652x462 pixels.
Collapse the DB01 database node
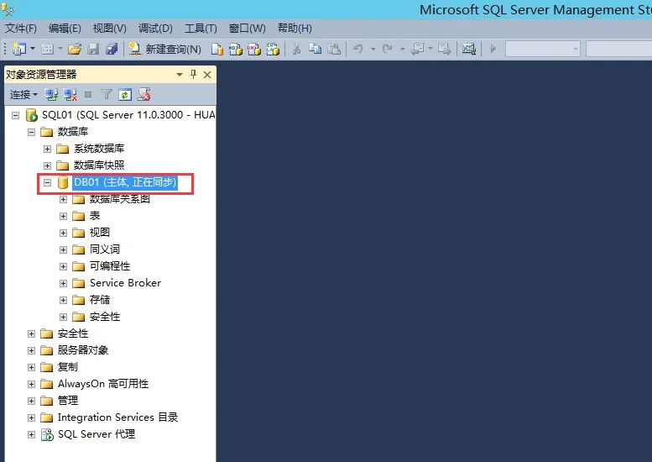pyautogui.click(x=47, y=182)
